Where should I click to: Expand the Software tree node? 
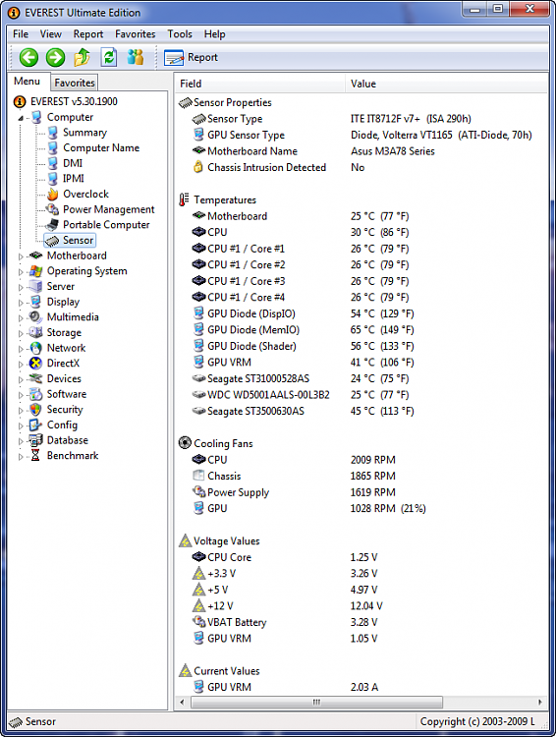(21, 395)
